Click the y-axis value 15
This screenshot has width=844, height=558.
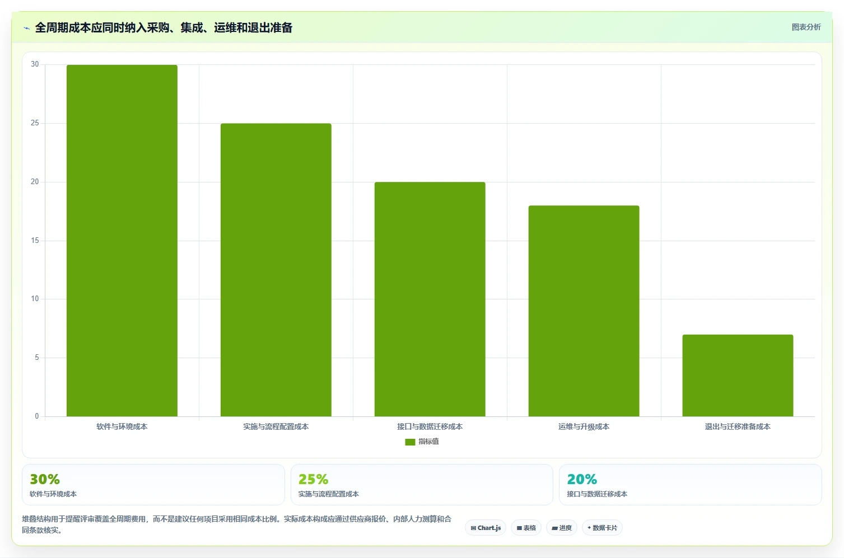[x=35, y=241]
